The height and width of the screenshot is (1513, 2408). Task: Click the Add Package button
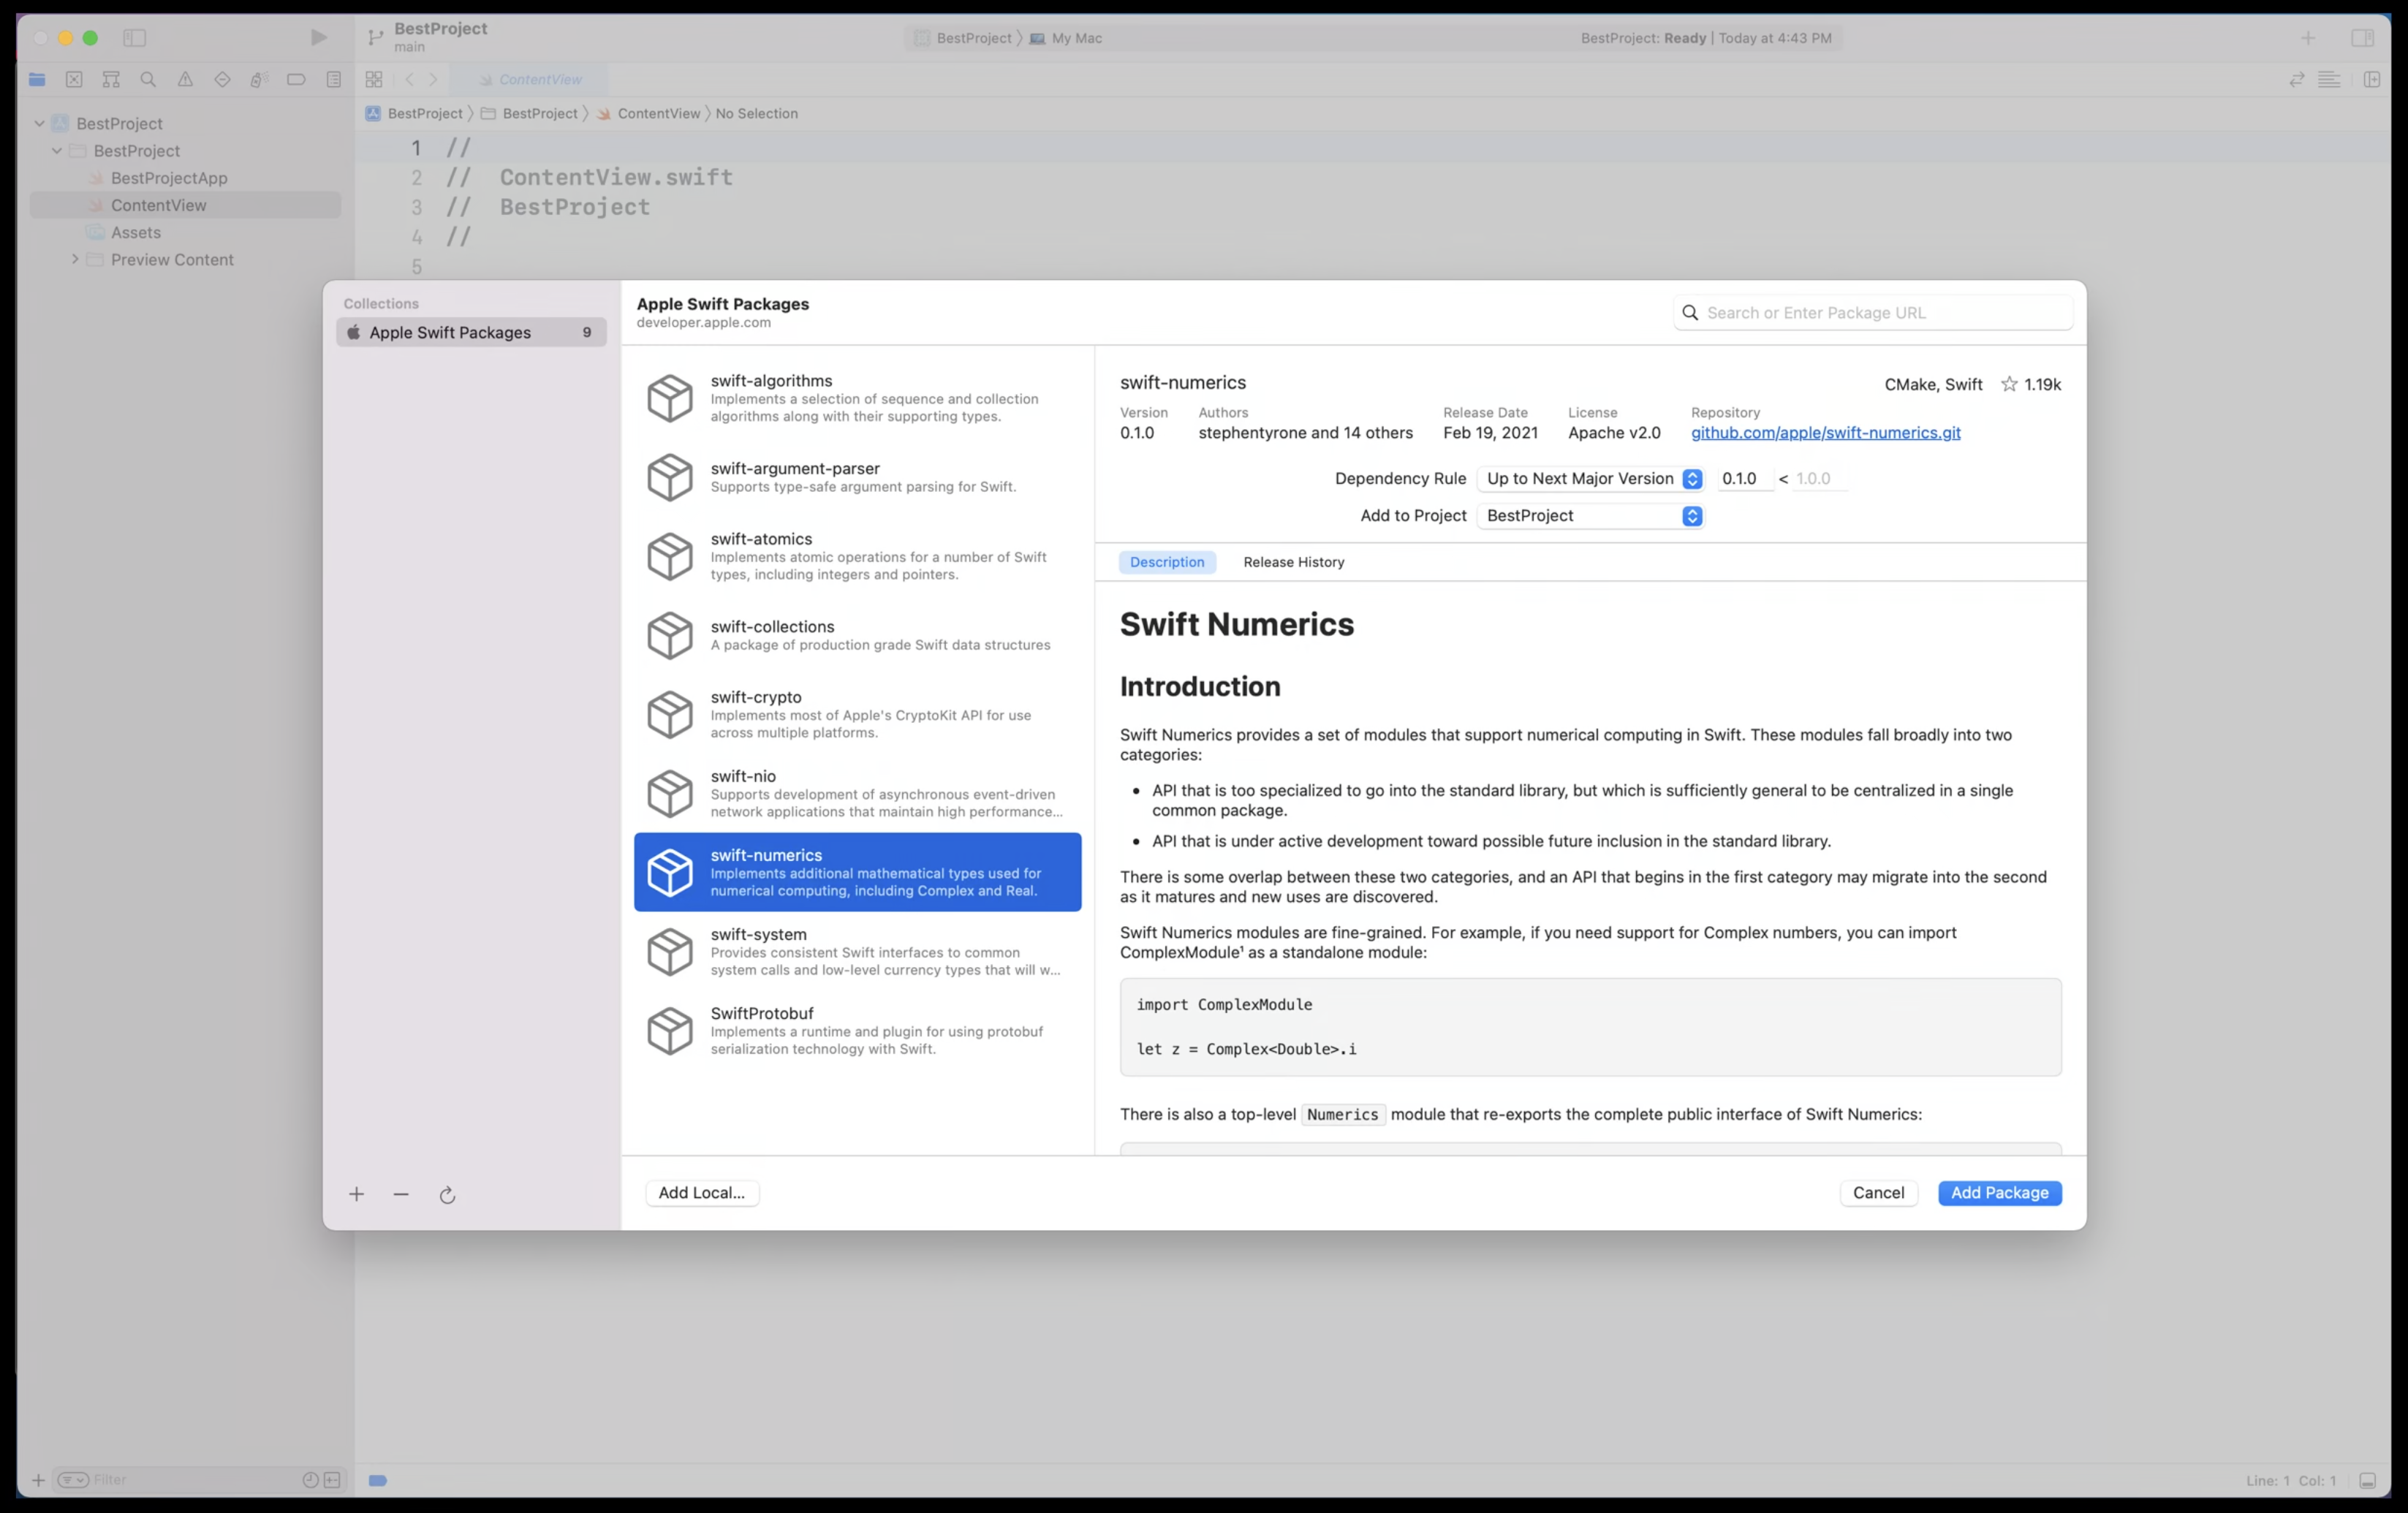tap(1999, 1193)
